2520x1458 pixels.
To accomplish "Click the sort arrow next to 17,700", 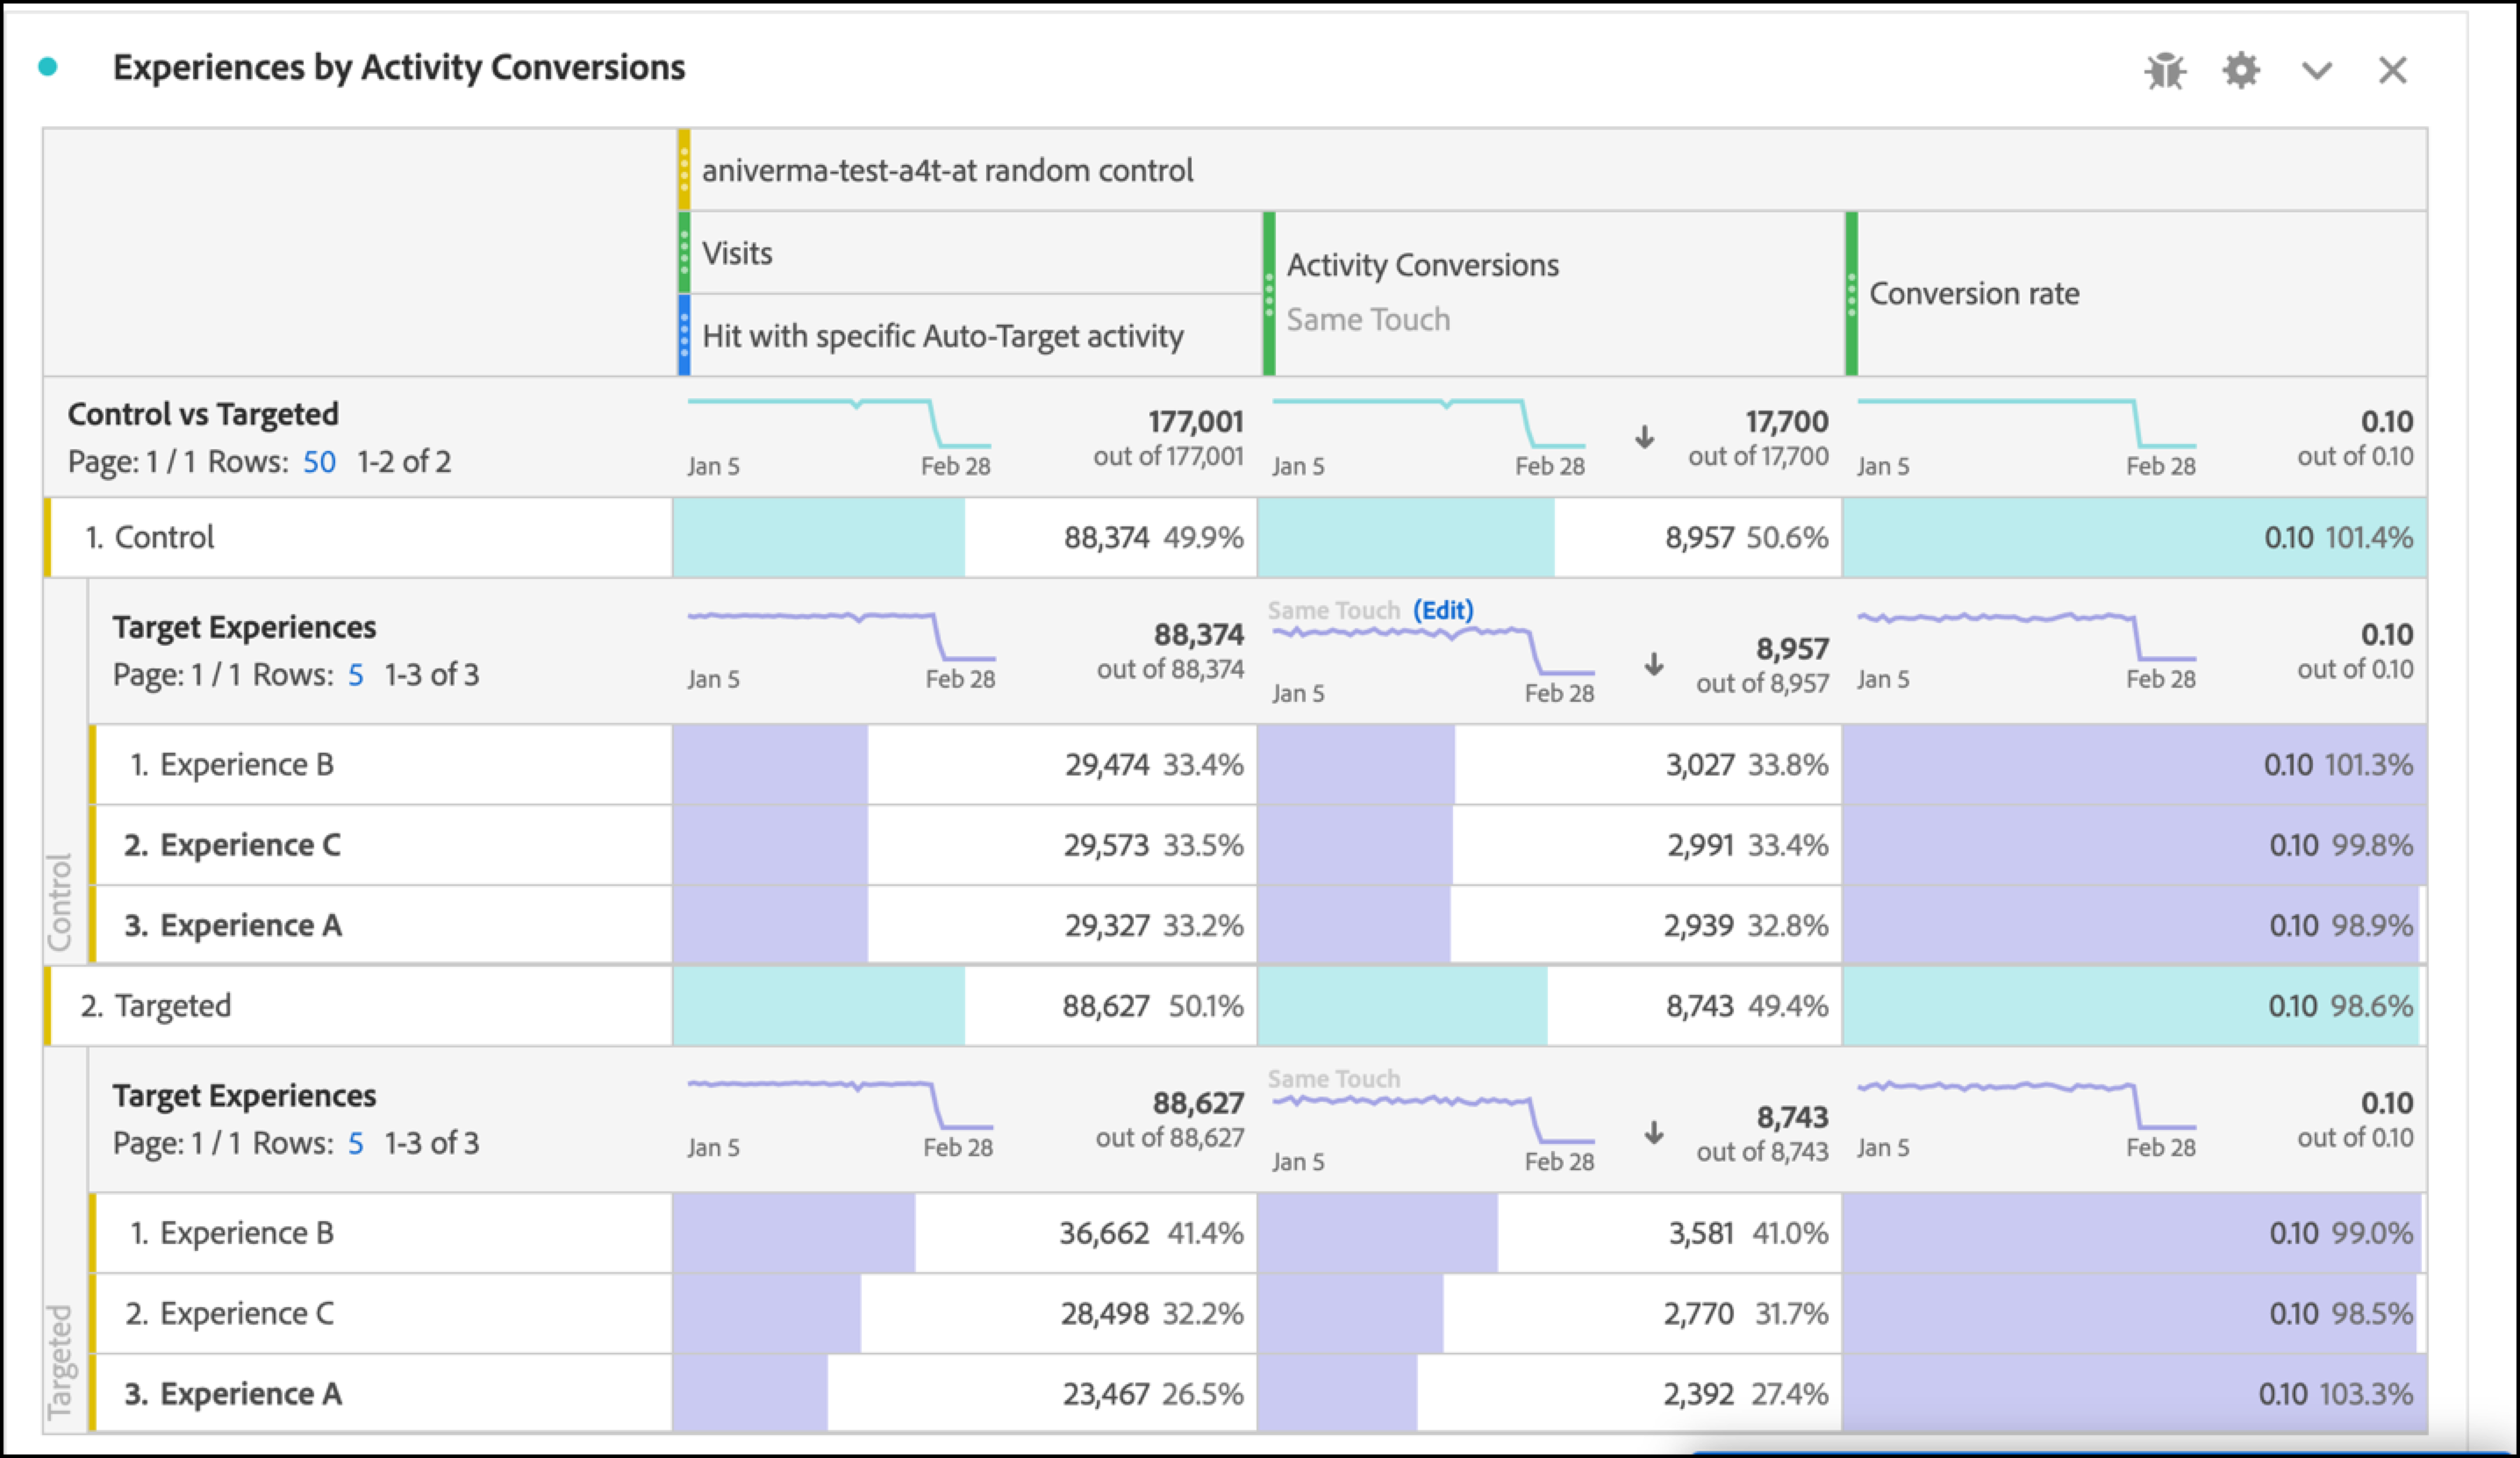I will (x=1645, y=437).
